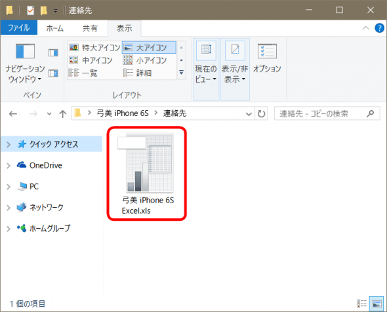The height and width of the screenshot is (312, 387).
Task: Open Help with the question mark icon
Action: pos(379,28)
